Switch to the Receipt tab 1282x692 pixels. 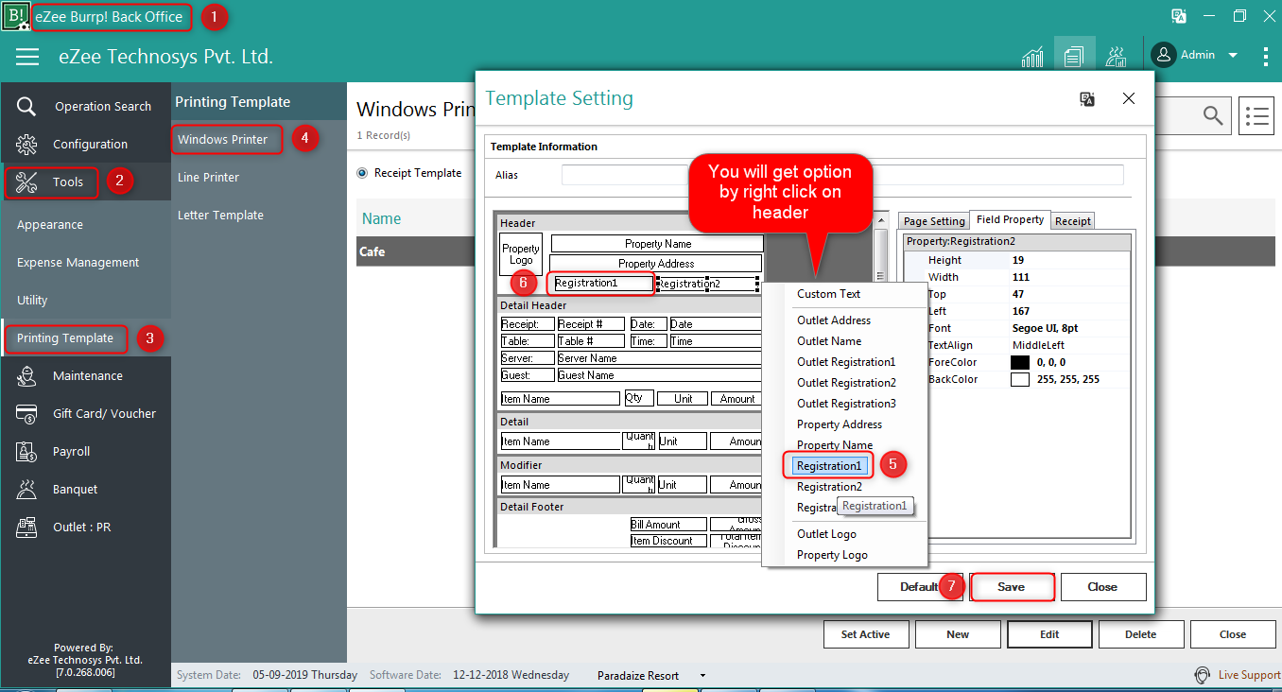(1073, 221)
